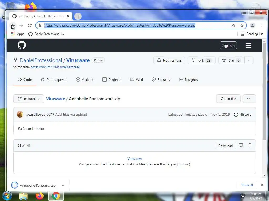View file History
Screen dimensions: 269x201
pyautogui.click(x=243, y=115)
